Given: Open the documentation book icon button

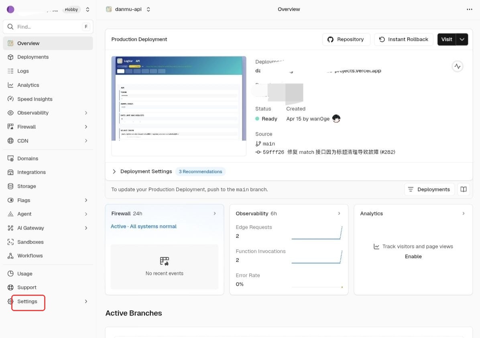Looking at the screenshot, I should click(x=464, y=189).
